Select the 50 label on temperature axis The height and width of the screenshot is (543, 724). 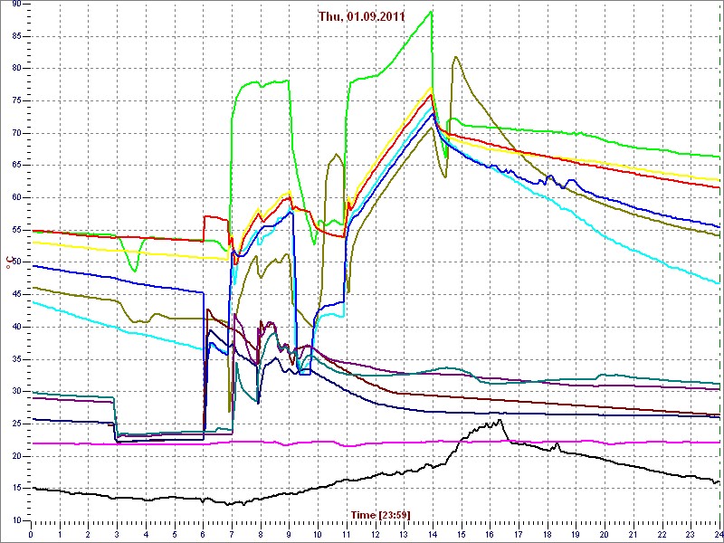tap(15, 262)
